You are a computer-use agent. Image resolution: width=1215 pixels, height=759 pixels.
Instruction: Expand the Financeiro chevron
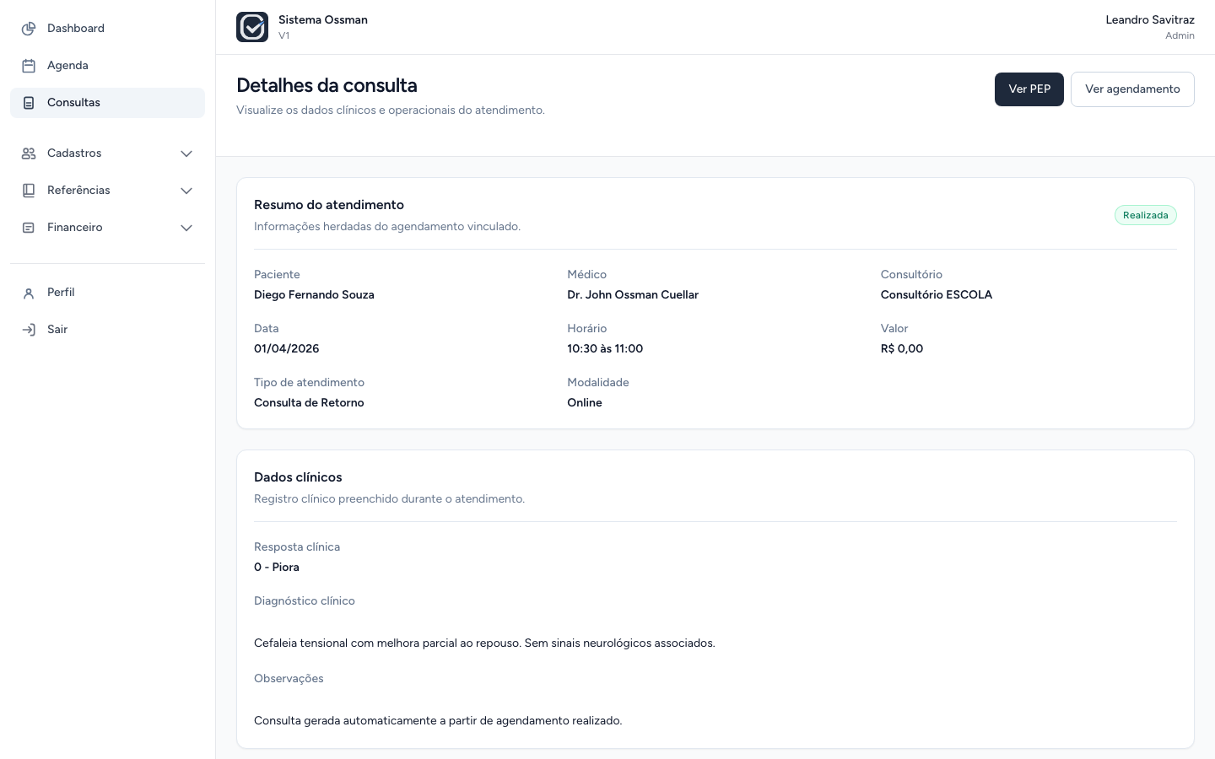point(186,228)
